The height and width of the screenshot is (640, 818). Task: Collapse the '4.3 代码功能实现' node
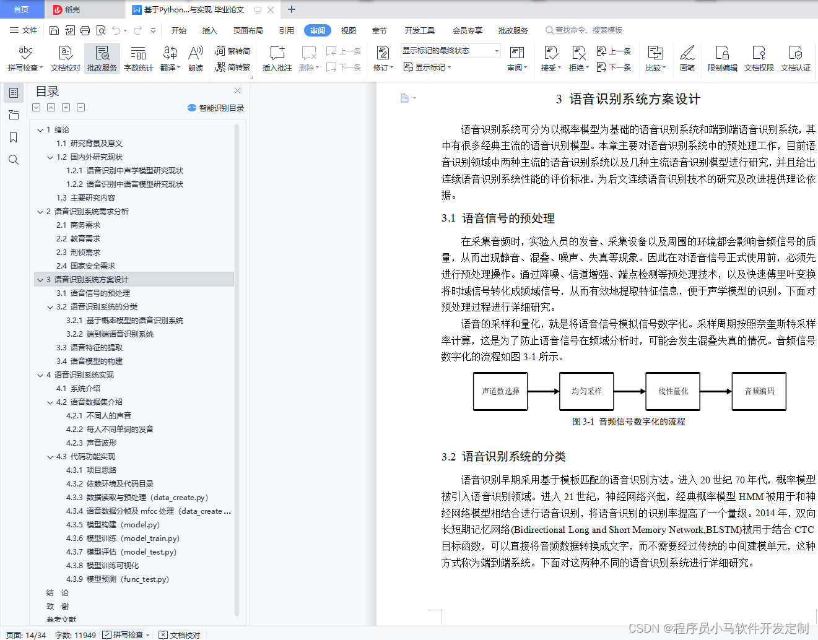[50, 457]
